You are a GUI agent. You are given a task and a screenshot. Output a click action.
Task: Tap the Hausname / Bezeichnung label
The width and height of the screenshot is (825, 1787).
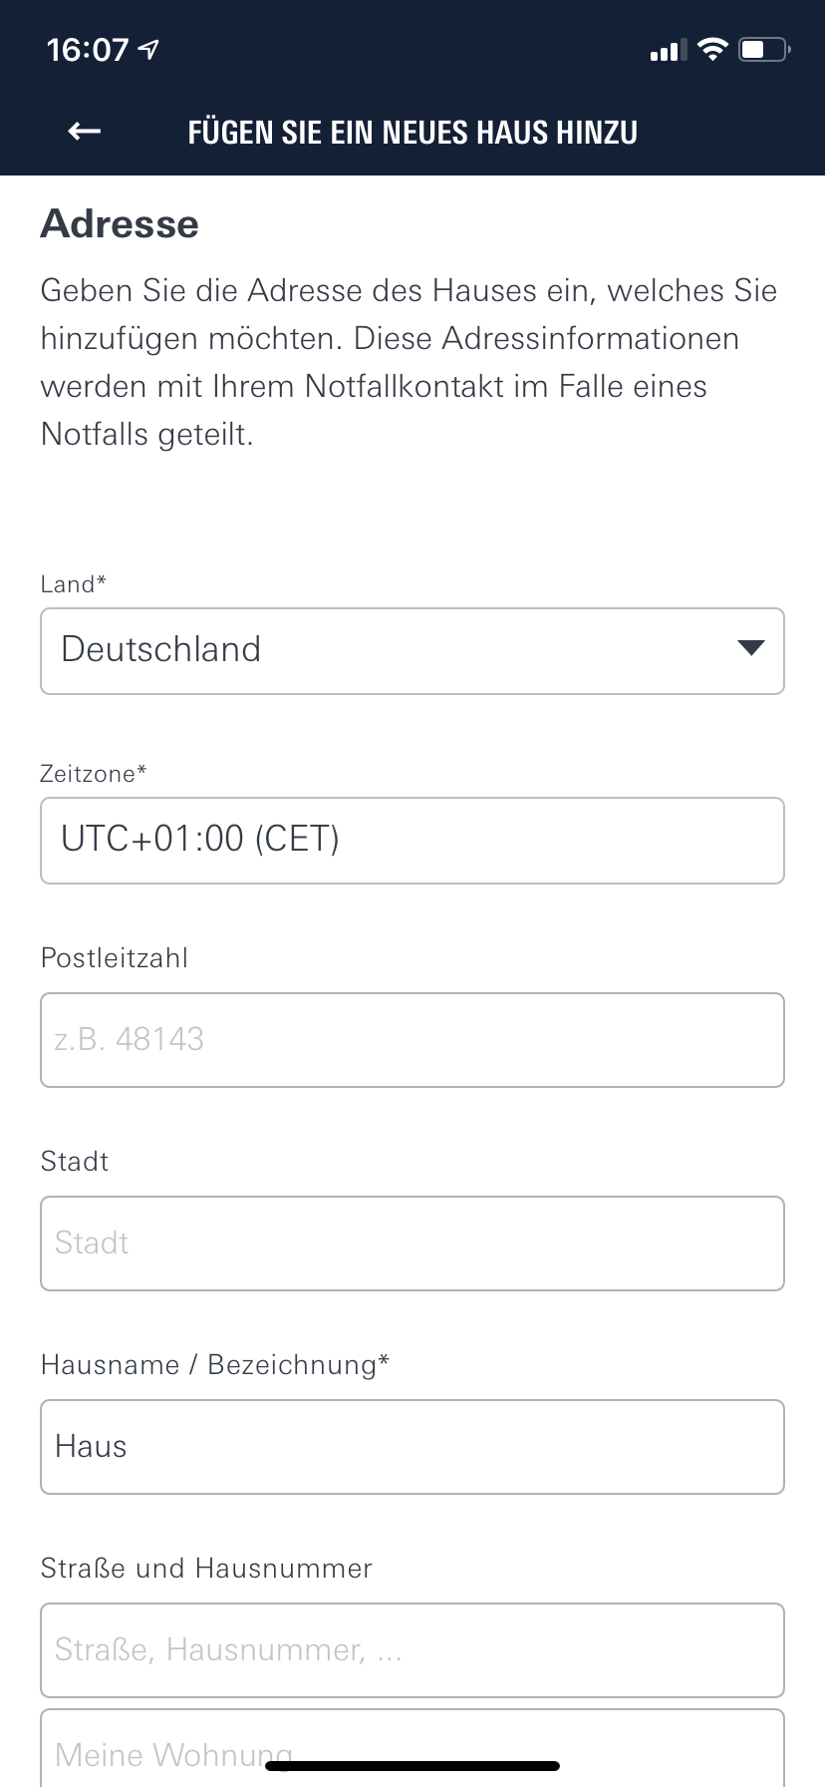tap(214, 1364)
